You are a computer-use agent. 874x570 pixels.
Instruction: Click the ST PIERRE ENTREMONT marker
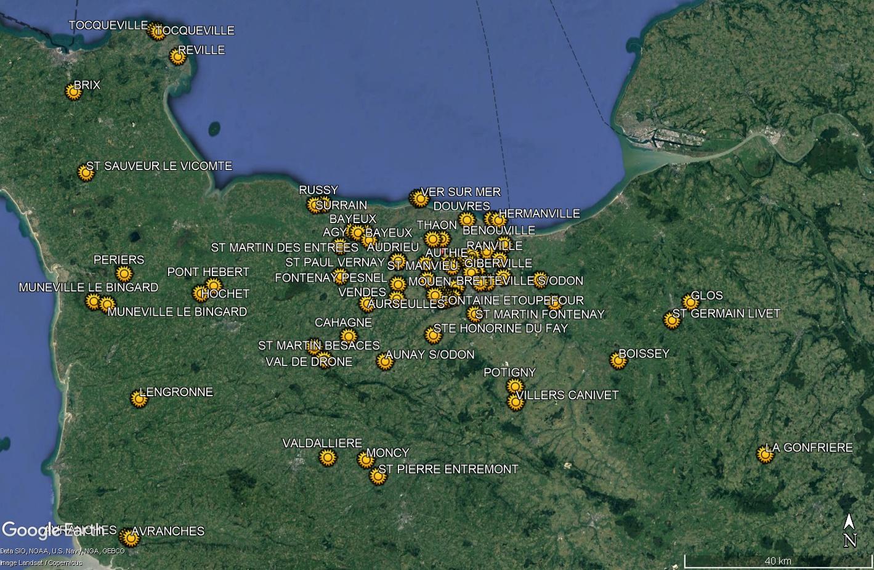click(378, 476)
